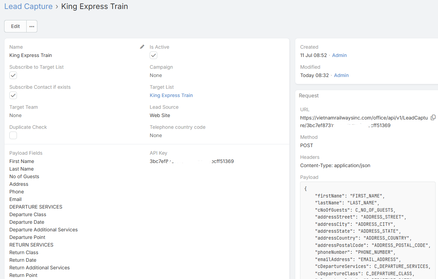Open the Admin link next to Modified
Image resolution: width=438 pixels, height=279 pixels.
[341, 75]
